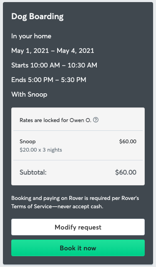Viewport: 156px width, 267px height.
Task: Click the Snoop pet name in rate breakdown
Action: [28, 142]
